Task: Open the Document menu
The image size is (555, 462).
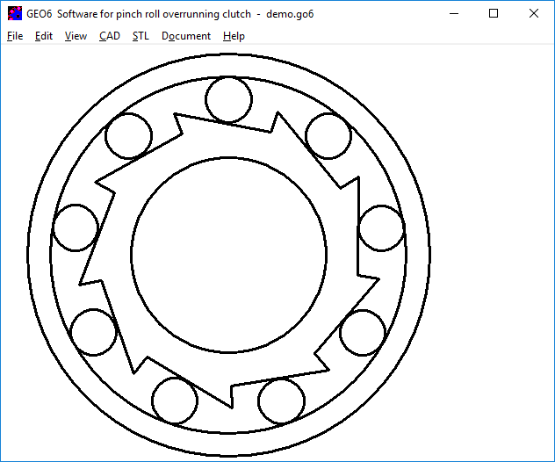Action: click(186, 36)
